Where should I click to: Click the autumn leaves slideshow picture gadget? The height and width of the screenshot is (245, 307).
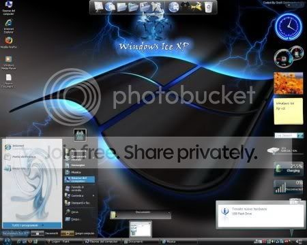pyautogui.click(x=289, y=83)
